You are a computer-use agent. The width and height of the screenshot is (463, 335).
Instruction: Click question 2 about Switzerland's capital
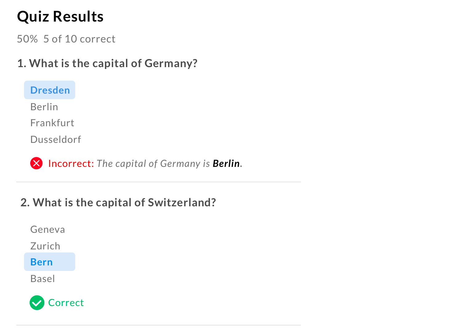(x=118, y=203)
